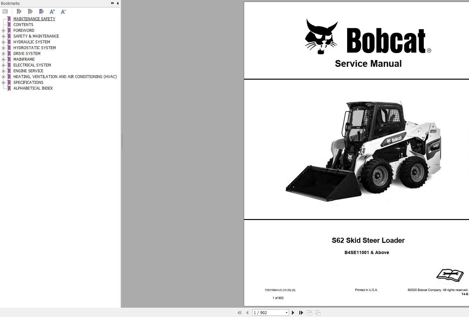The height and width of the screenshot is (317, 469).
Task: Increase bookmark text size with A+ icon
Action: point(52,11)
